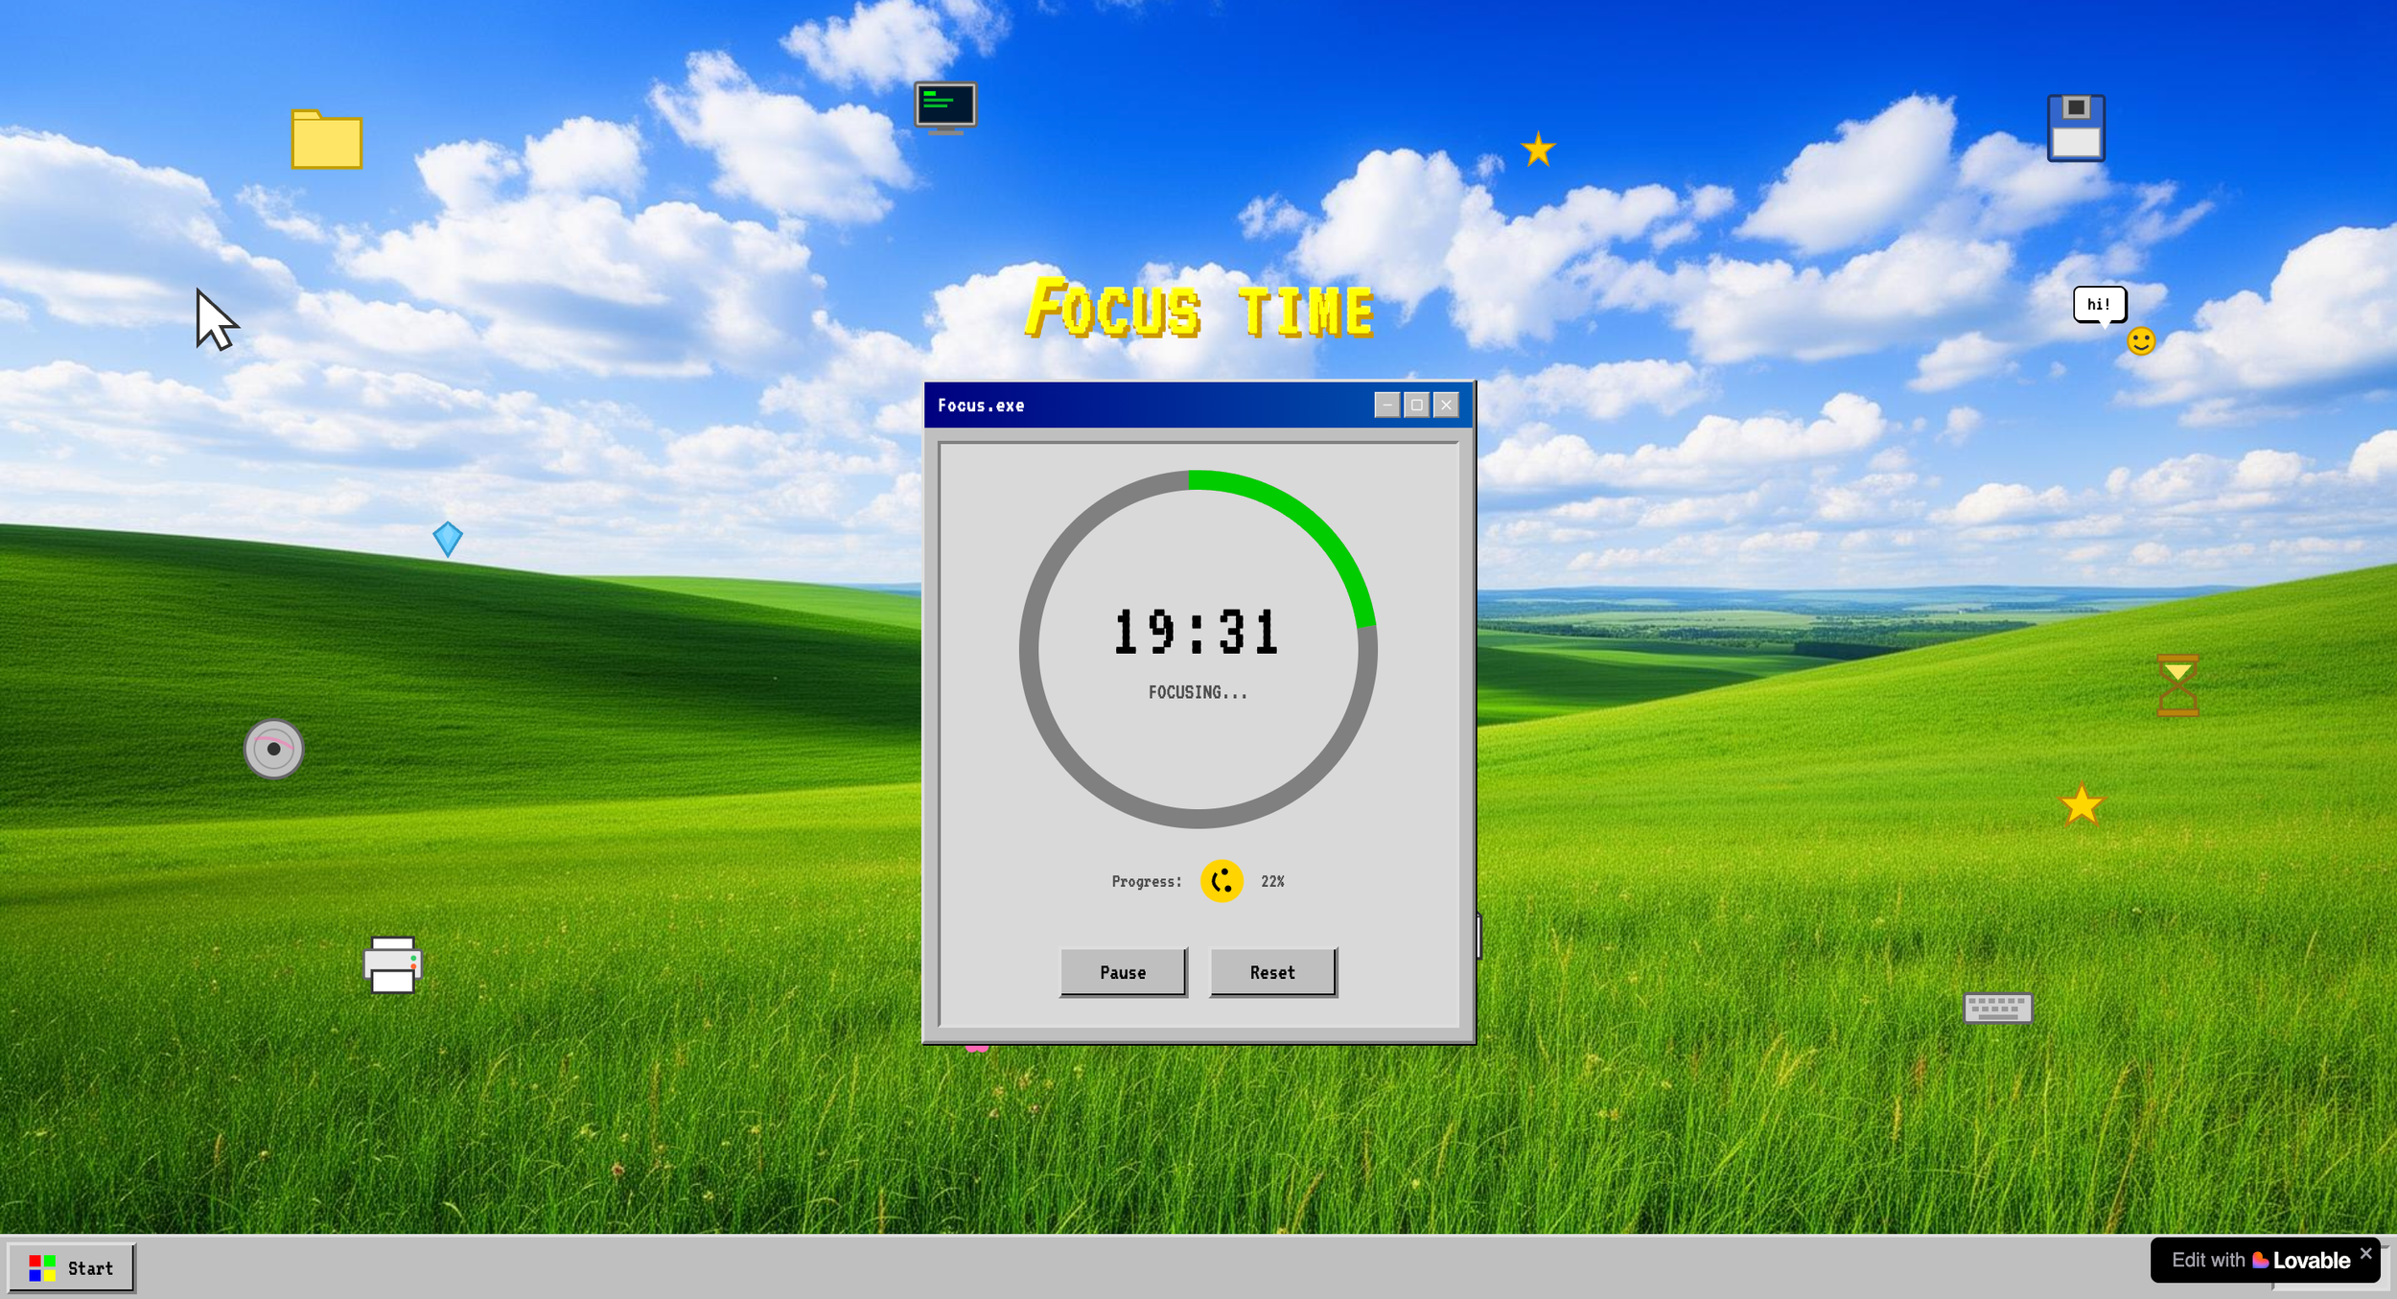Click the small star near clouds

(x=1538, y=150)
